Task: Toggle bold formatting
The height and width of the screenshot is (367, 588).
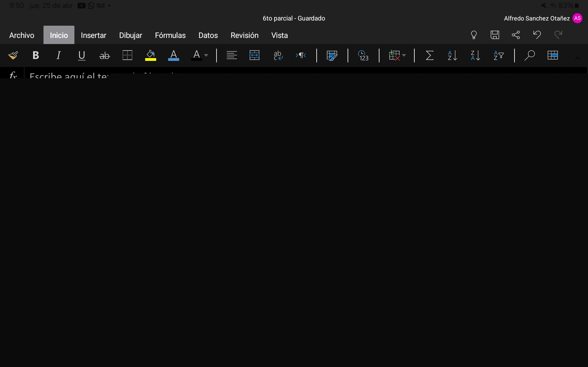Action: [x=36, y=55]
